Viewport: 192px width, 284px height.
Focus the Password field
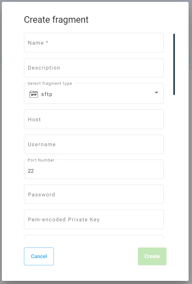tap(93, 195)
